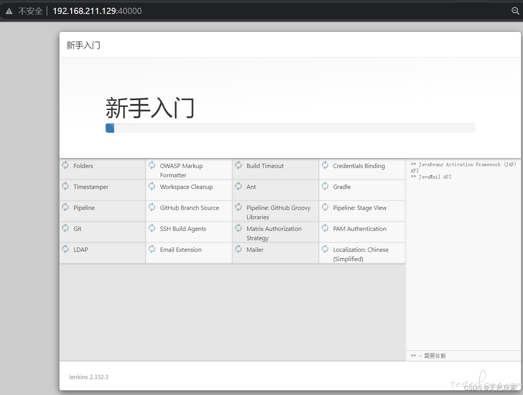Viewport: 523px width, 395px height.
Task: Click the pending spinner icon beside OWASP Markup Formatter
Action: (x=152, y=165)
